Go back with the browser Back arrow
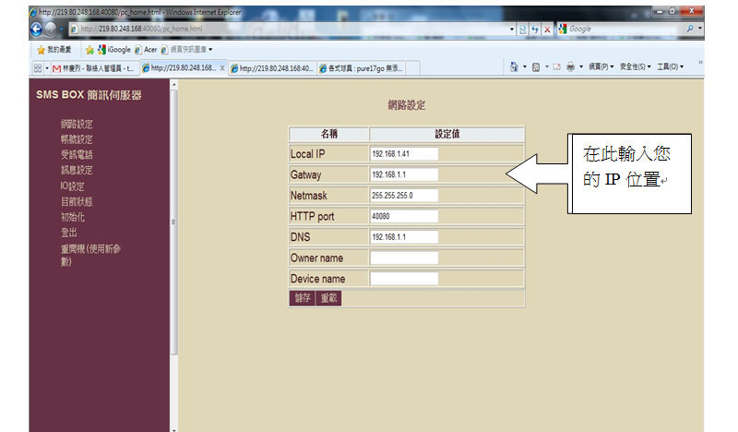Viewport: 738px width, 432px height. pos(36,30)
